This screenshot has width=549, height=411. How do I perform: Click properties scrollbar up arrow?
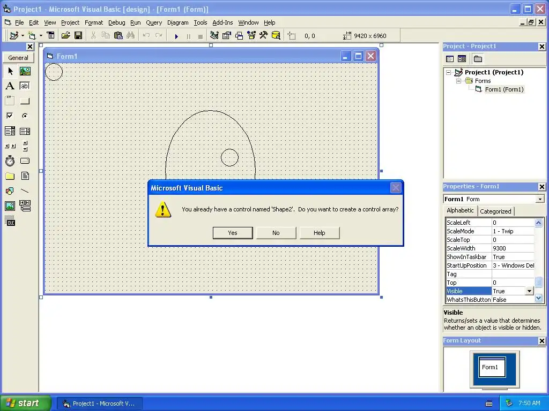pyautogui.click(x=538, y=223)
